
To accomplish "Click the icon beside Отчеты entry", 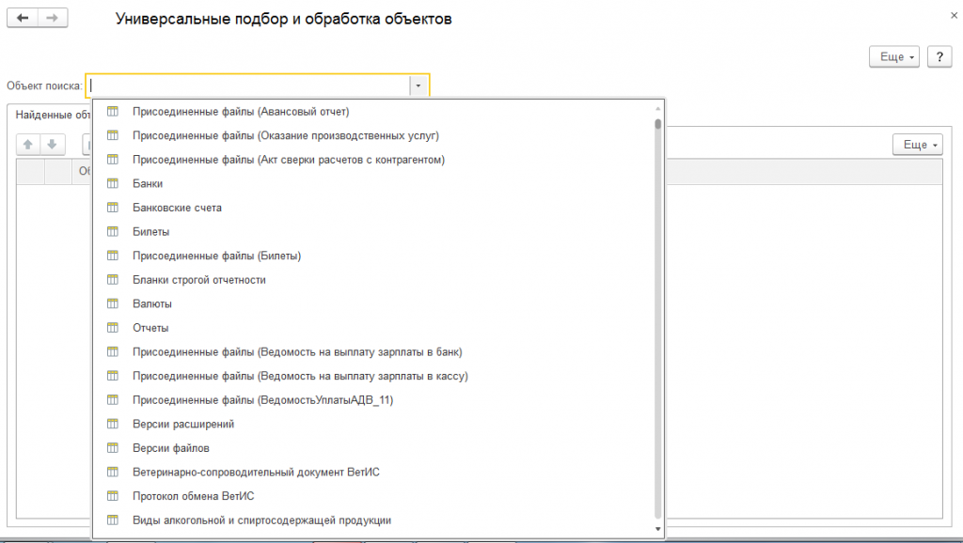I will tap(113, 328).
